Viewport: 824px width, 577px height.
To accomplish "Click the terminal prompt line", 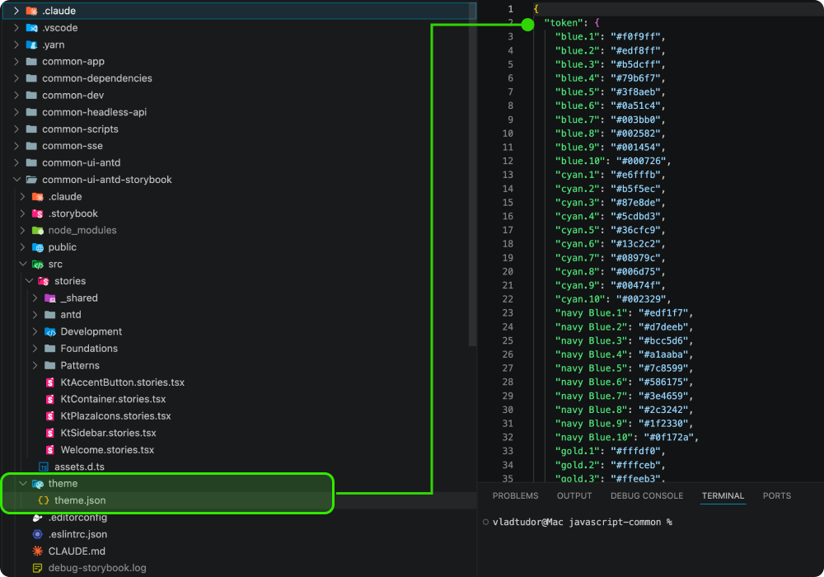I will click(583, 523).
